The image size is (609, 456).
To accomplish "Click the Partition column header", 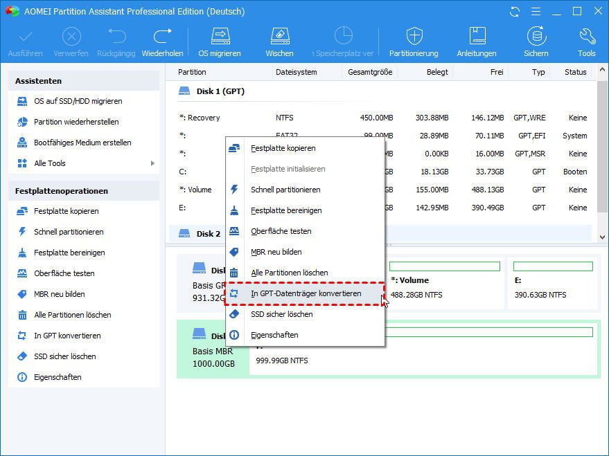I will coord(192,72).
